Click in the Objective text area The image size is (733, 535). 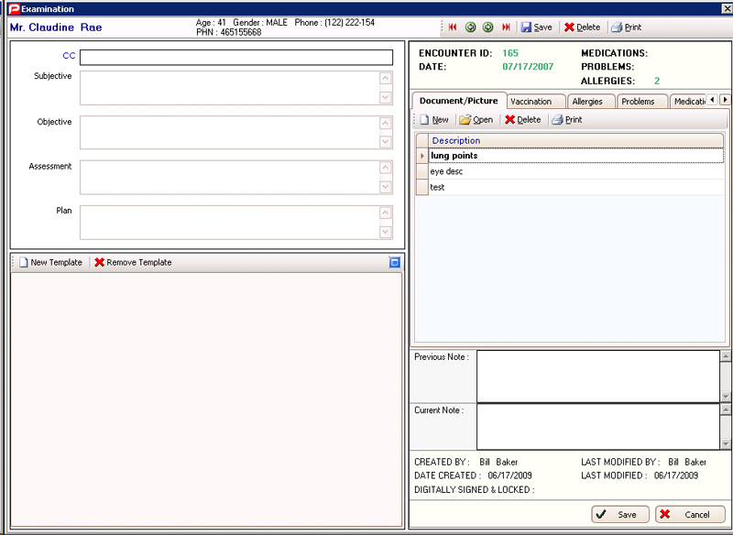(236, 132)
